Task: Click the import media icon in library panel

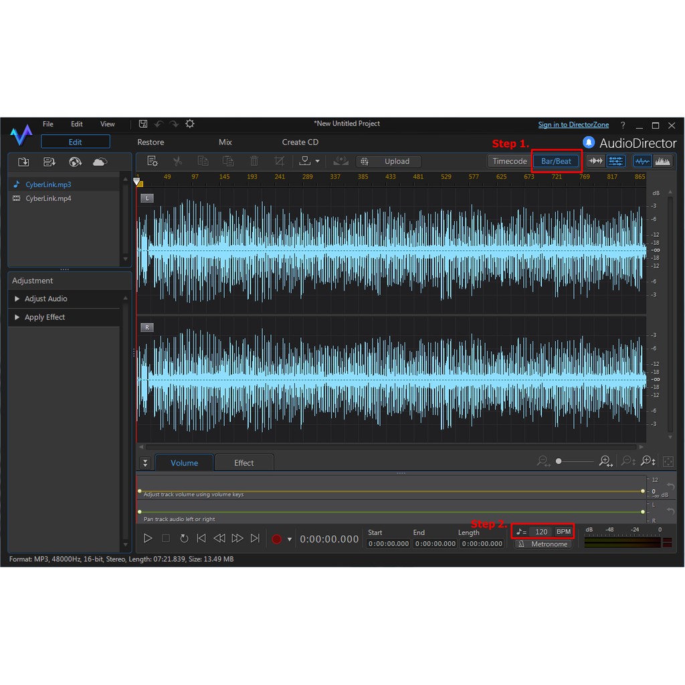Action: point(23,162)
